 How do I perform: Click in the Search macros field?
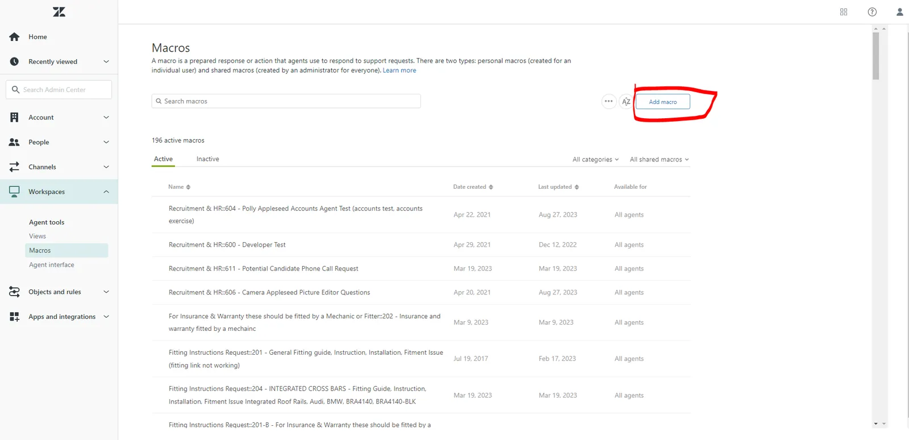point(286,101)
